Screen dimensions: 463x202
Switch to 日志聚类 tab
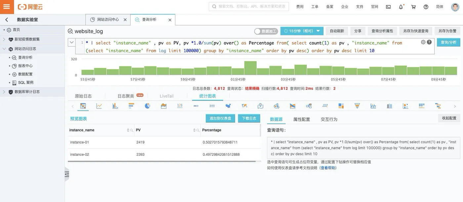(x=126, y=96)
